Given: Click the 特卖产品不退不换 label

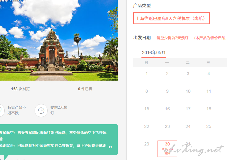Looking at the screenshot, I should [17, 110].
